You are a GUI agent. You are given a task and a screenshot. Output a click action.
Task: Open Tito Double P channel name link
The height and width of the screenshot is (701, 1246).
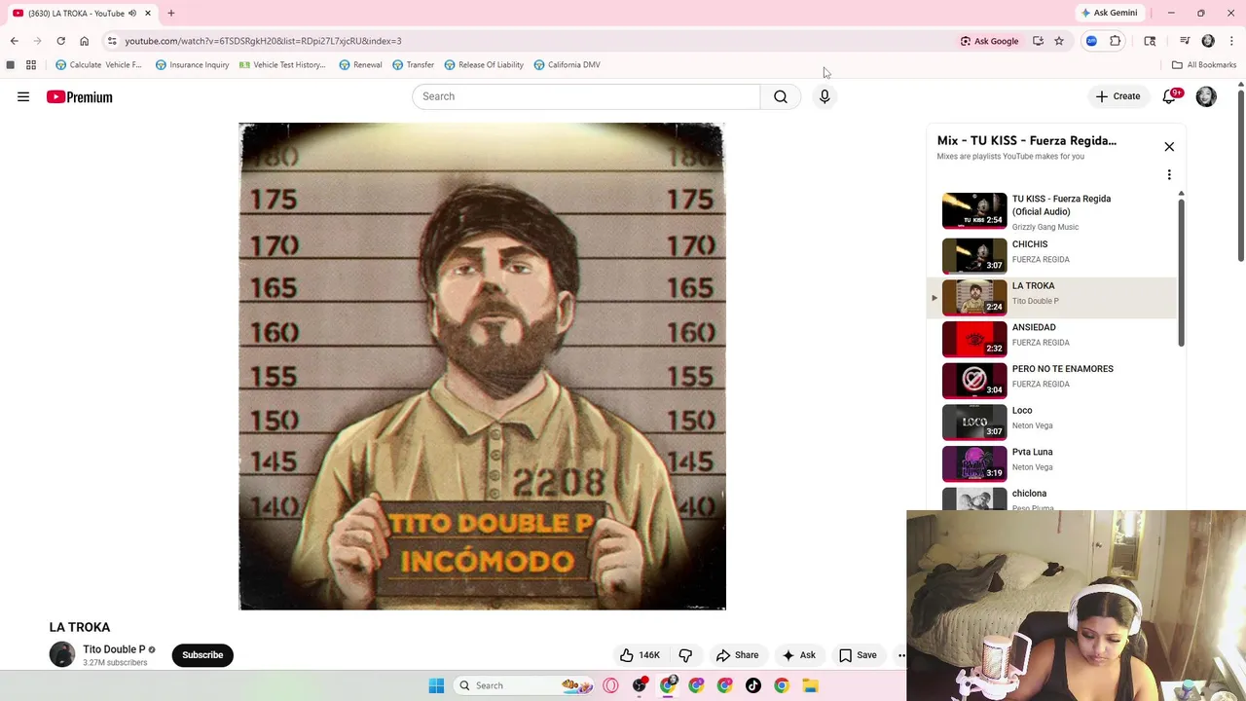(x=114, y=649)
